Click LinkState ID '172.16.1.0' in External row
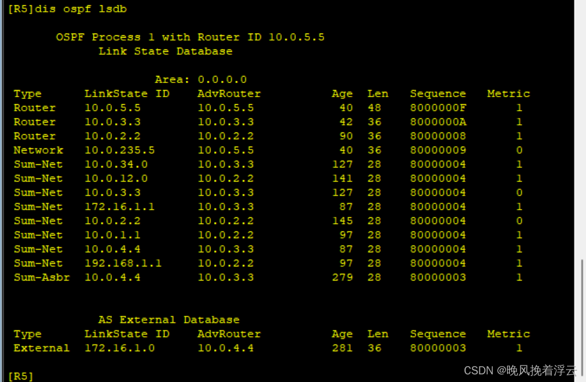Screen dimensions: 586x382 point(120,348)
